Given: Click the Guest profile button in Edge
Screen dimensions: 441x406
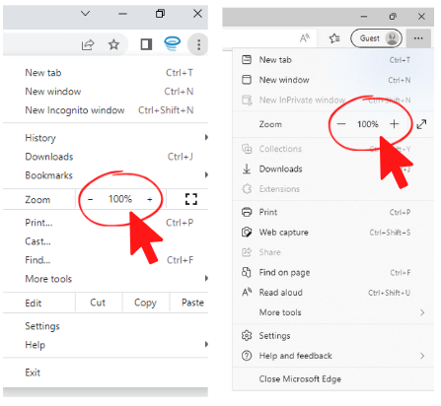Looking at the screenshot, I should click(x=376, y=38).
